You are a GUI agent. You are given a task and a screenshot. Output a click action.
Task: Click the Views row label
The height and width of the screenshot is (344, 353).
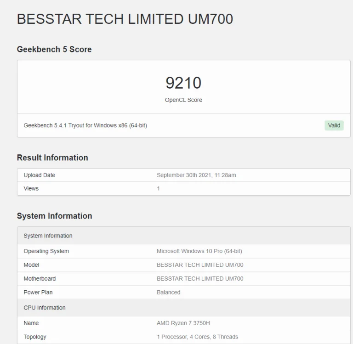[31, 188]
